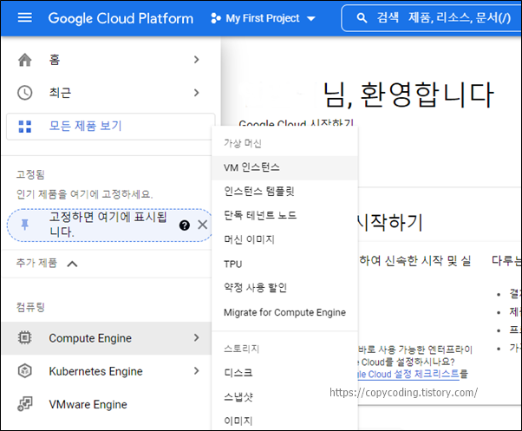Select Migrate for Compute Engine item
The height and width of the screenshot is (431, 522).
point(284,312)
